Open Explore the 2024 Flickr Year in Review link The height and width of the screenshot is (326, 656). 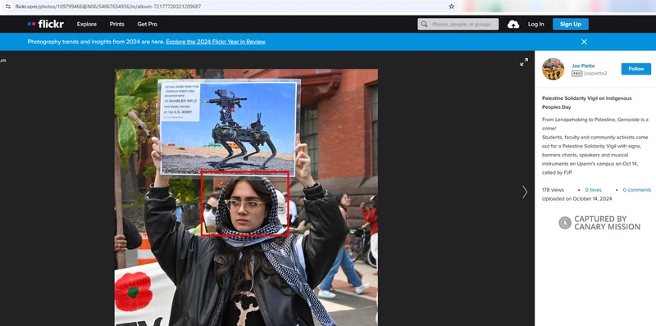click(x=216, y=42)
